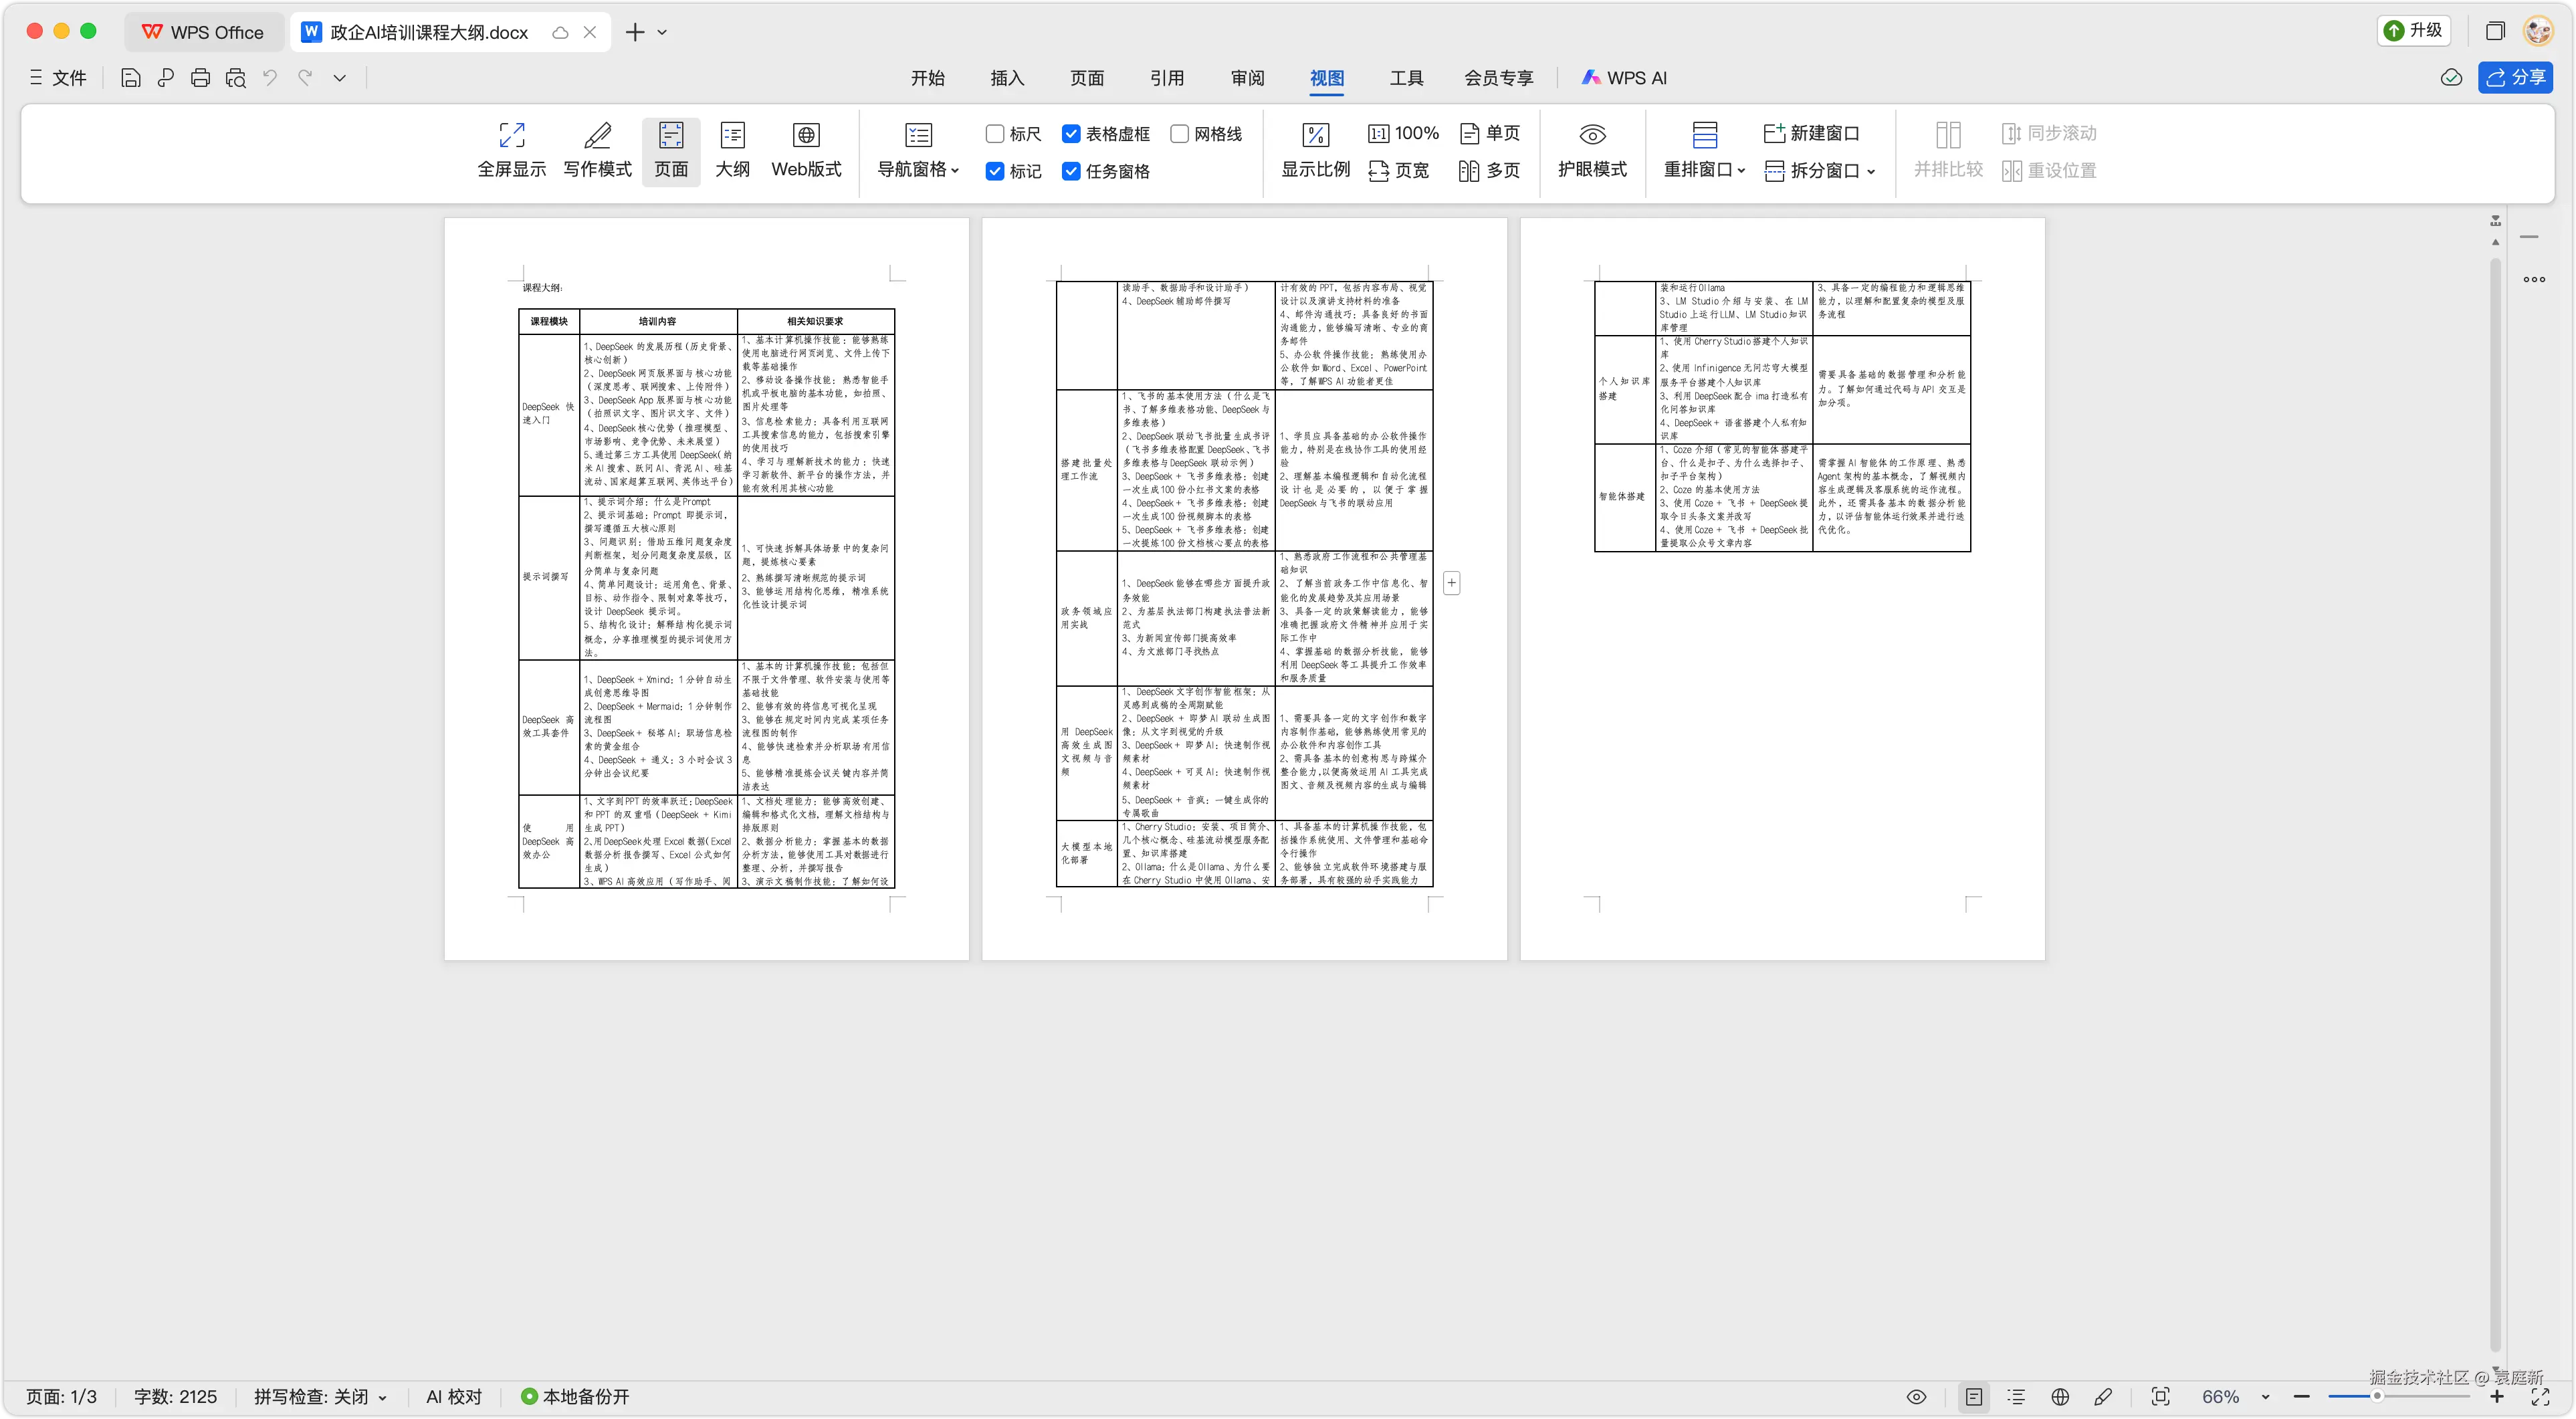Click the cloud sync status icon
2576x1419 pixels.
coord(2450,77)
